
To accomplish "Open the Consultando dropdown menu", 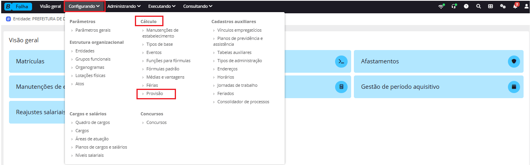I will point(198,6).
